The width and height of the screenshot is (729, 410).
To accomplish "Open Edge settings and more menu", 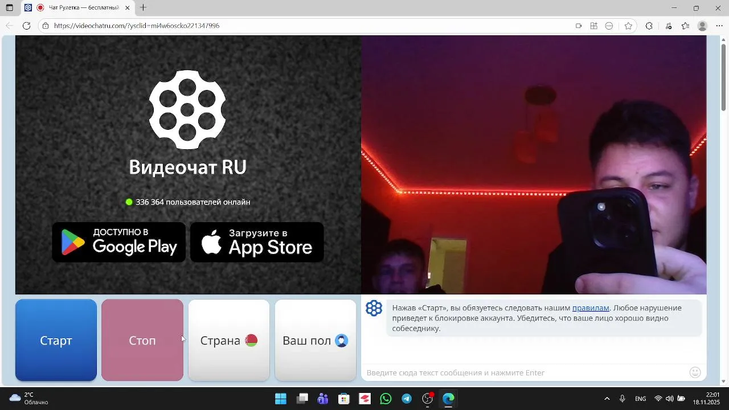I will 719,26.
